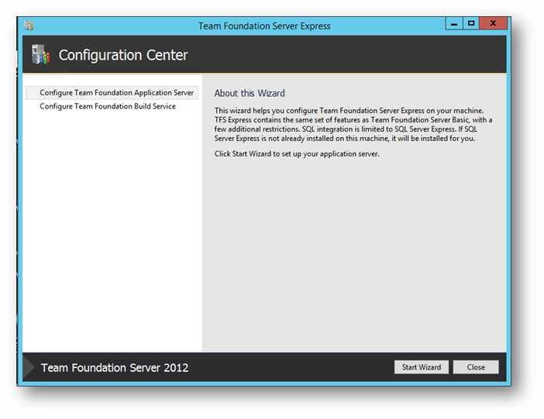Click the 'Configuration Center' header title
544x419 pixels.
point(123,55)
